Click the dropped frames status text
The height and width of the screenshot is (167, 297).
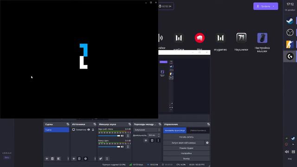pyautogui.click(x=114, y=165)
